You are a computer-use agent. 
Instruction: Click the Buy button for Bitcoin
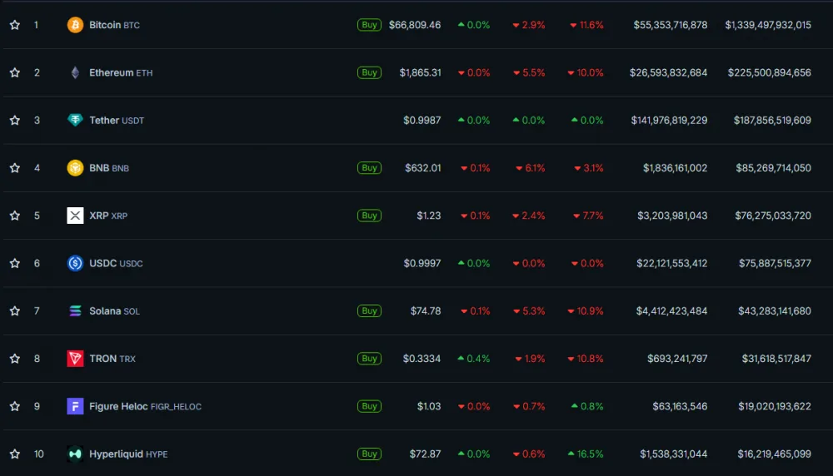(x=369, y=25)
